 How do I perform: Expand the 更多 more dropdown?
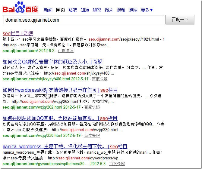tap(147, 10)
